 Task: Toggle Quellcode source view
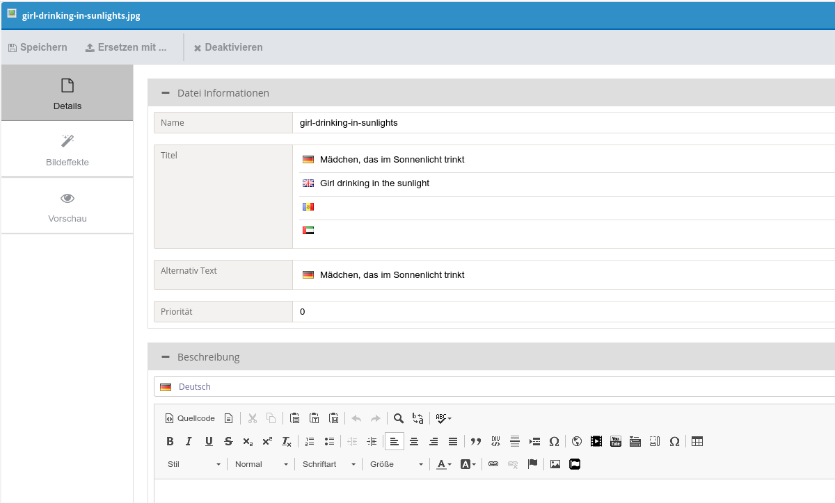pyautogui.click(x=190, y=418)
